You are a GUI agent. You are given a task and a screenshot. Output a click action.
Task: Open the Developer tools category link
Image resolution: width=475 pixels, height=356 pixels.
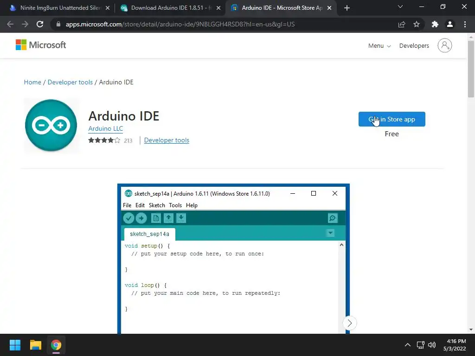[x=167, y=140]
